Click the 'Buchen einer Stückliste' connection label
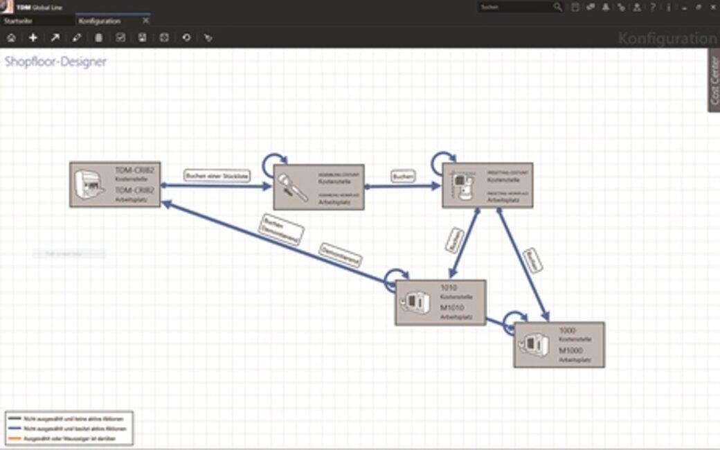 [x=217, y=176]
